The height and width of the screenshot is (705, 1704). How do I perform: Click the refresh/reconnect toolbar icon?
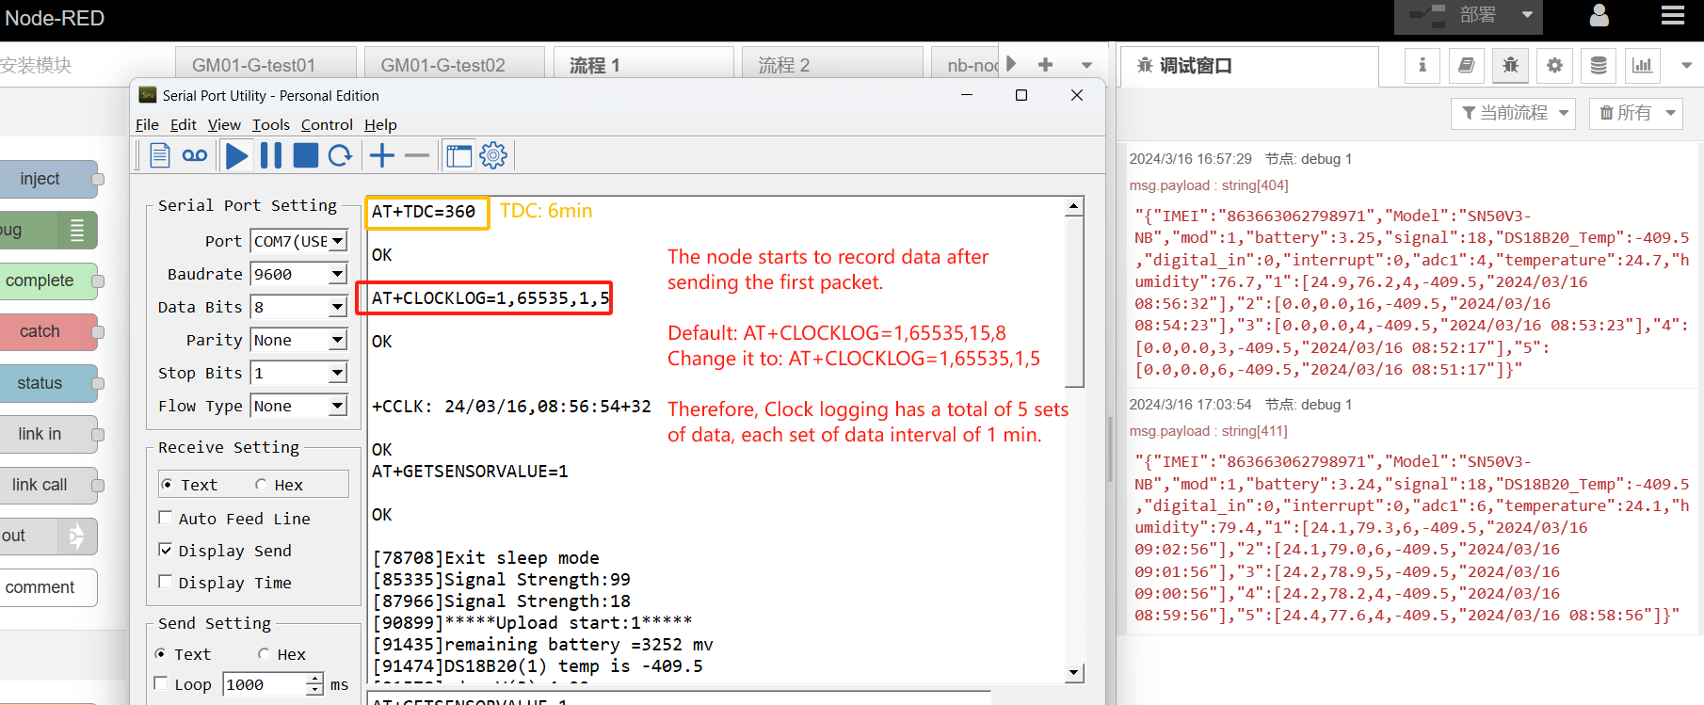tap(340, 155)
